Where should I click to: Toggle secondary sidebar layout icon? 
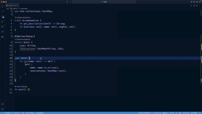click(x=197, y=2)
